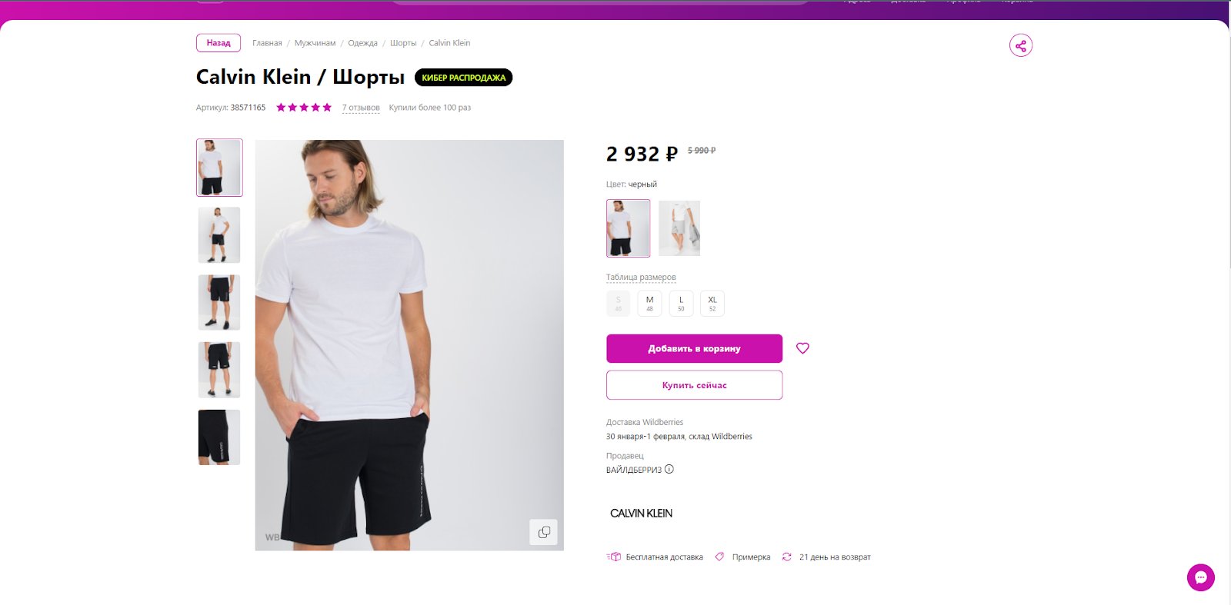The width and height of the screenshot is (1231, 605).
Task: Click the free delivery box icon
Action: [614, 557]
